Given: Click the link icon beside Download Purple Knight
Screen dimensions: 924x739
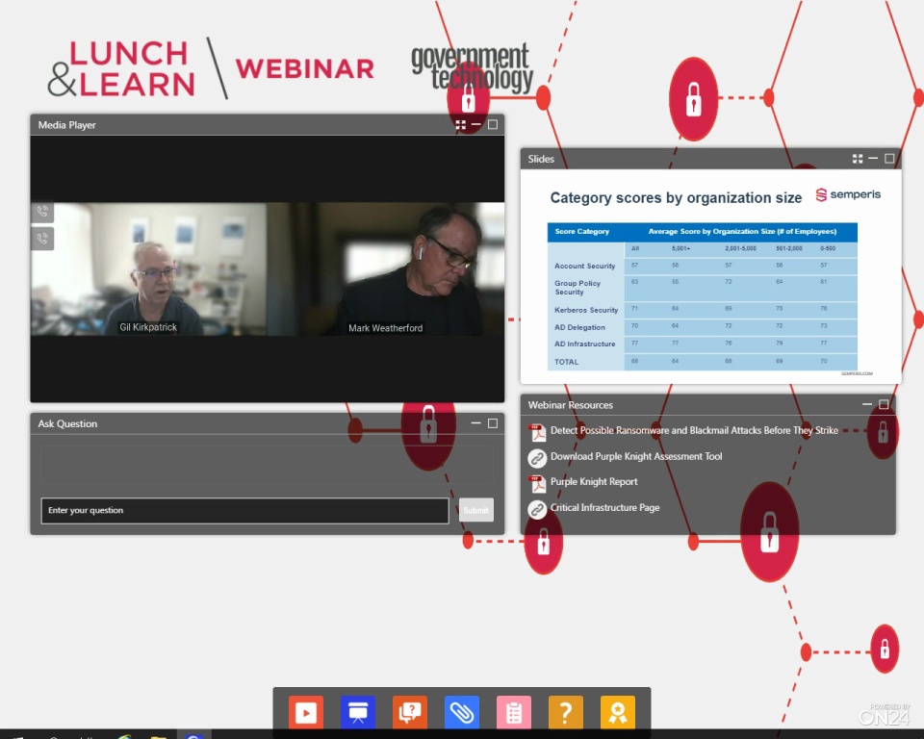Looking at the screenshot, I should coord(537,458).
